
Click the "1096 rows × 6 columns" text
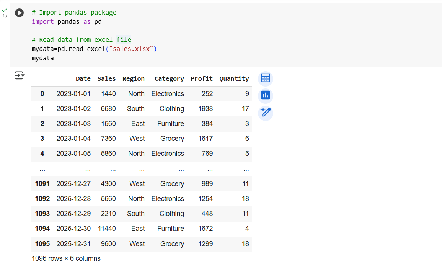point(66,258)
